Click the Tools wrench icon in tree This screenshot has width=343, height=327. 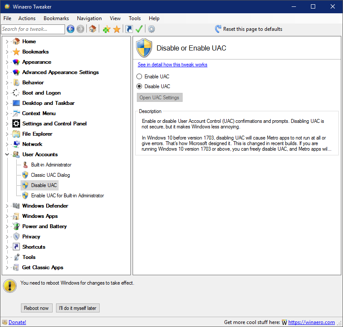pyautogui.click(x=16, y=257)
